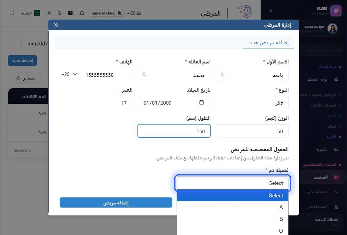
Task: Click the mm/dd date filter in background
Action: (x=35, y=43)
